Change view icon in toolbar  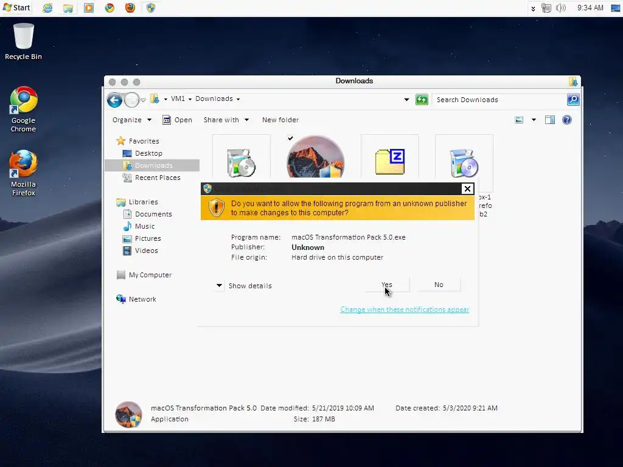click(x=519, y=120)
